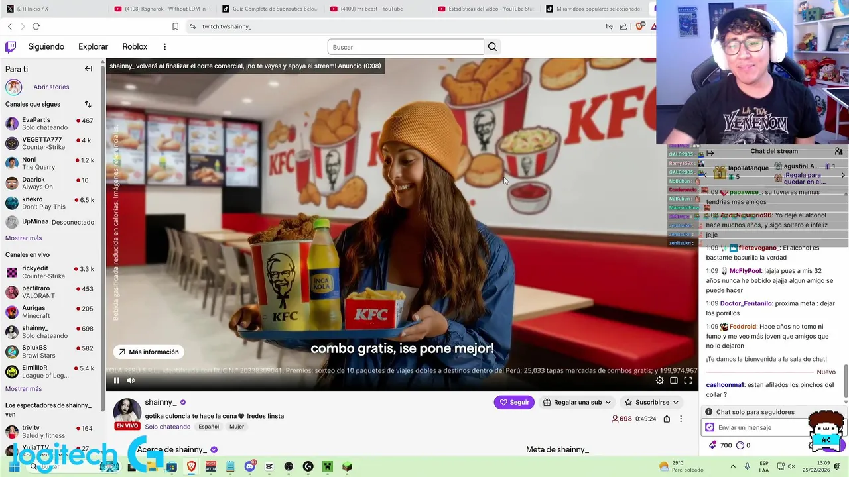This screenshot has height=477, width=849.
Task: Open the Siguiendo tab
Action: 46,47
